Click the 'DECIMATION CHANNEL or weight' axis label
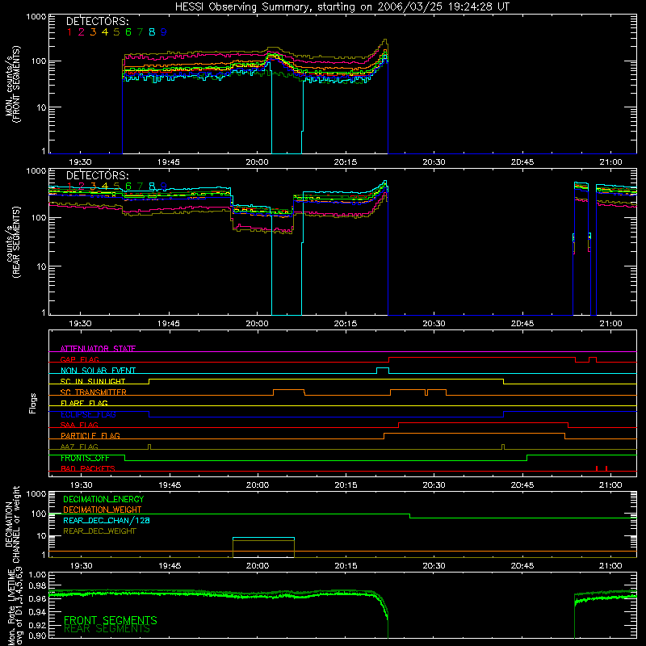Screen dimensions: 646x646 (x=12, y=525)
